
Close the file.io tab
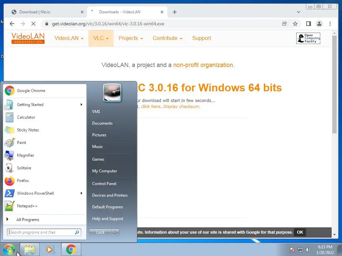pos(82,12)
